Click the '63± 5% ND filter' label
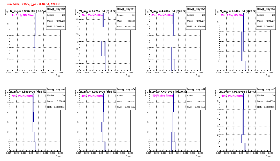The width and height of the screenshot is (280, 161). [x=162, y=15]
